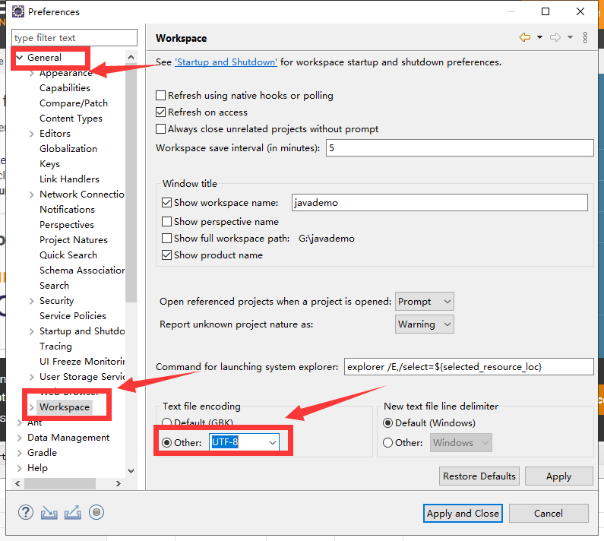Open the Forward history dropdown arrow
Image resolution: width=604 pixels, height=541 pixels.
(x=570, y=37)
